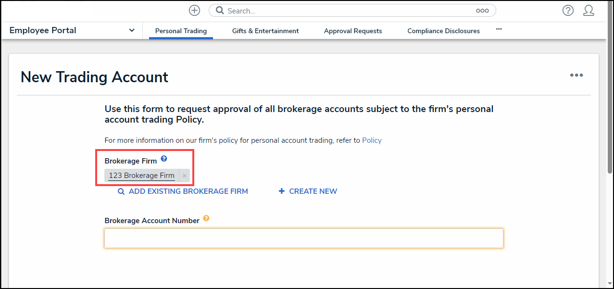Screen dimensions: 614x289
Task: Open the user profile icon
Action: coord(588,11)
